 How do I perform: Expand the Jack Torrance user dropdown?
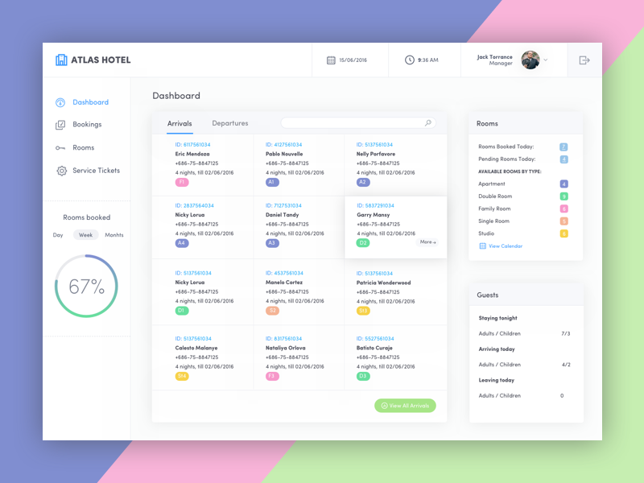click(546, 60)
